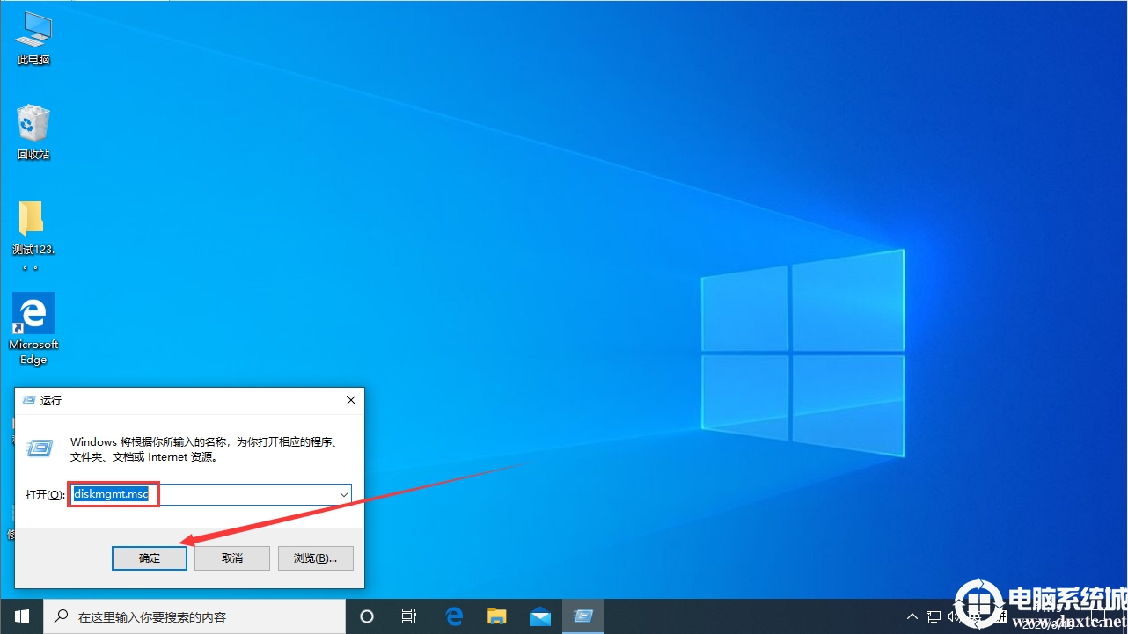Click the Cortana circle icon
The width and height of the screenshot is (1128, 634).
367,616
